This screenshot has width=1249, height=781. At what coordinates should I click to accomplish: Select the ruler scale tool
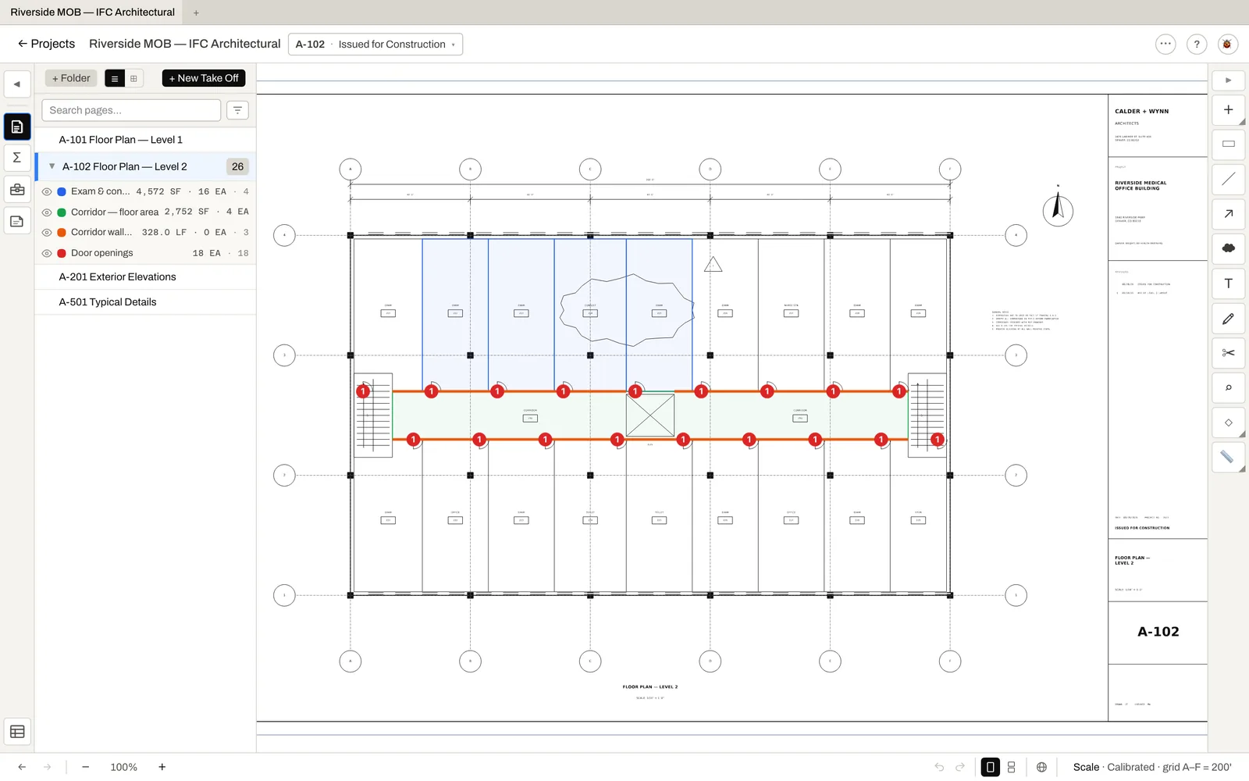(x=1228, y=457)
